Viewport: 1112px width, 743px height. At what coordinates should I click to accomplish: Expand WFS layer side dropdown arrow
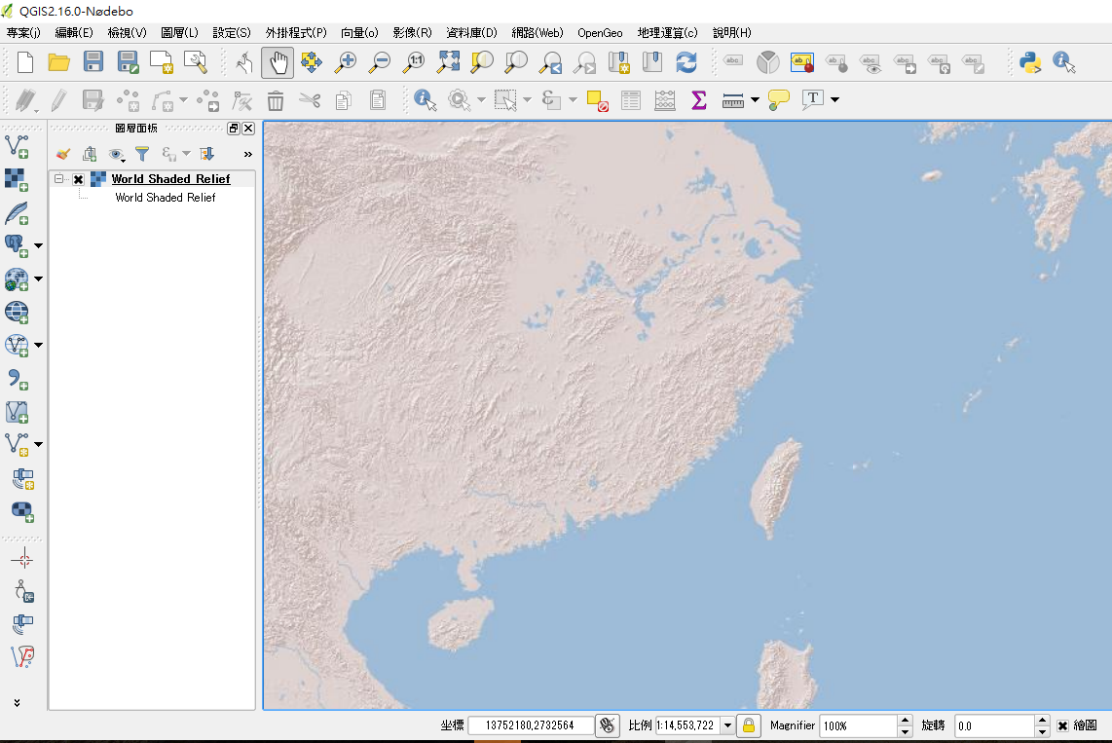coord(39,346)
